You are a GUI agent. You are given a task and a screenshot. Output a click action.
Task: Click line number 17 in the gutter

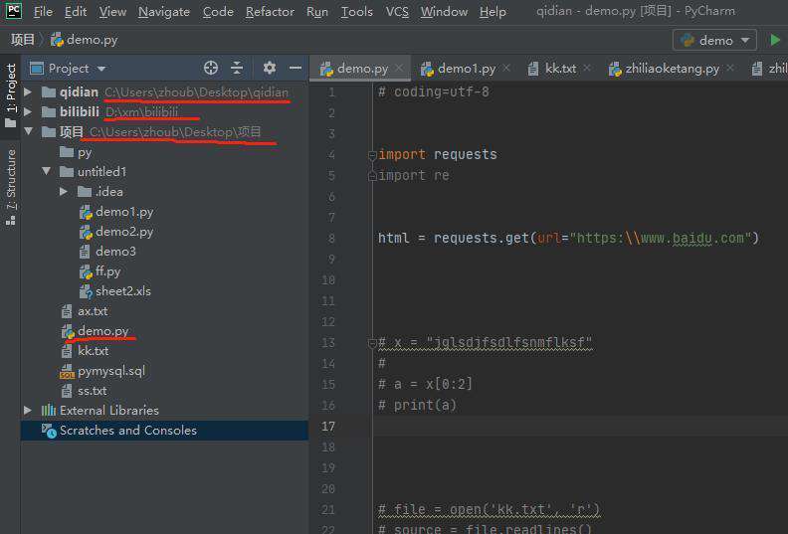[328, 427]
